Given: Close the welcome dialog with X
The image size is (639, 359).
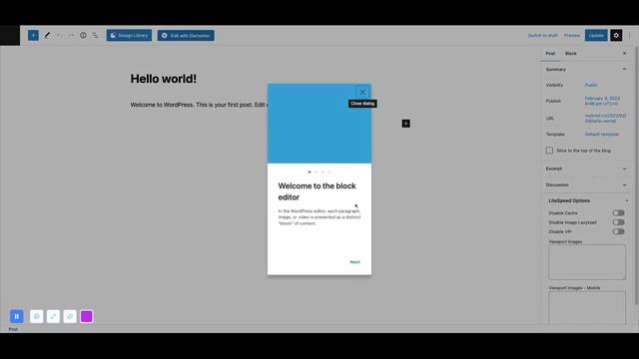Looking at the screenshot, I should (x=362, y=93).
